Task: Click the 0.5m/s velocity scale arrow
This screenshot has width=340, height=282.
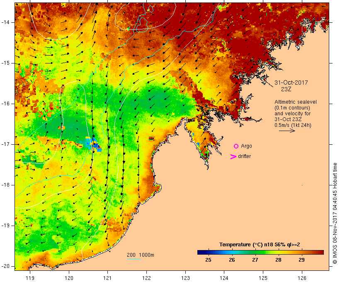Action: tap(287, 131)
